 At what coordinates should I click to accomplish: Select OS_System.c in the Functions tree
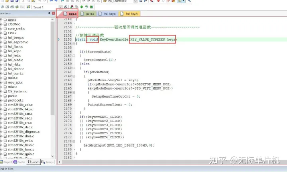click(x=17, y=91)
